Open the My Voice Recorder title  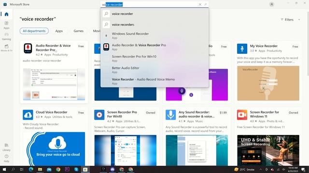(264, 46)
